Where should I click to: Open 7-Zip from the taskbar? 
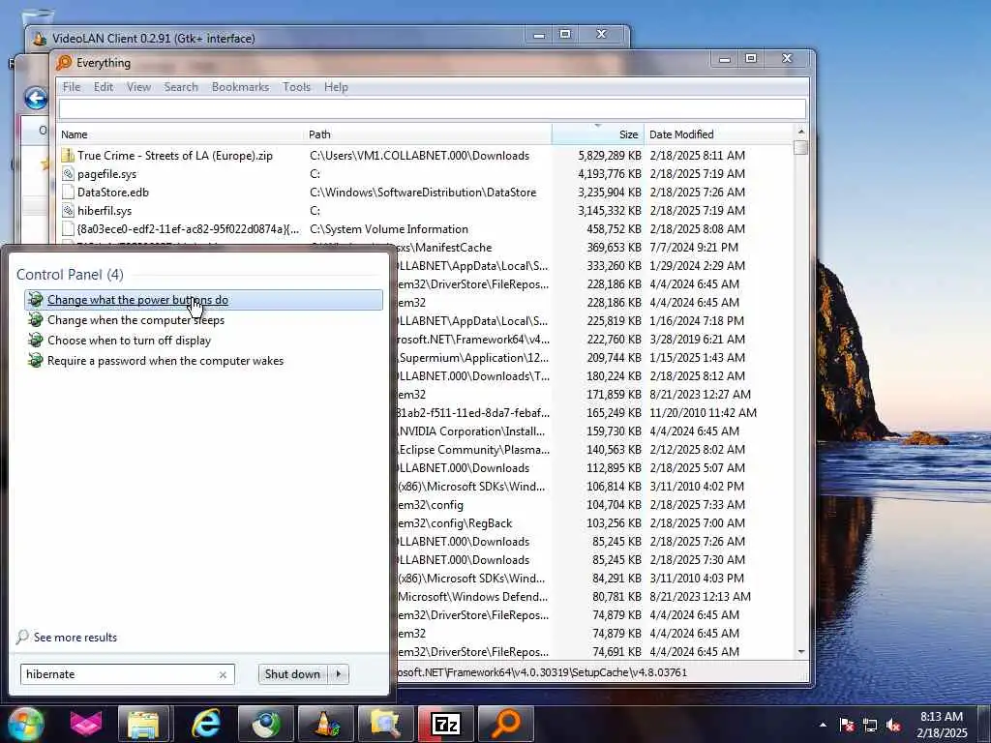(446, 724)
